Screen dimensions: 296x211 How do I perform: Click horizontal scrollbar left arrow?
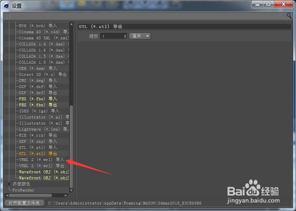click(7, 196)
